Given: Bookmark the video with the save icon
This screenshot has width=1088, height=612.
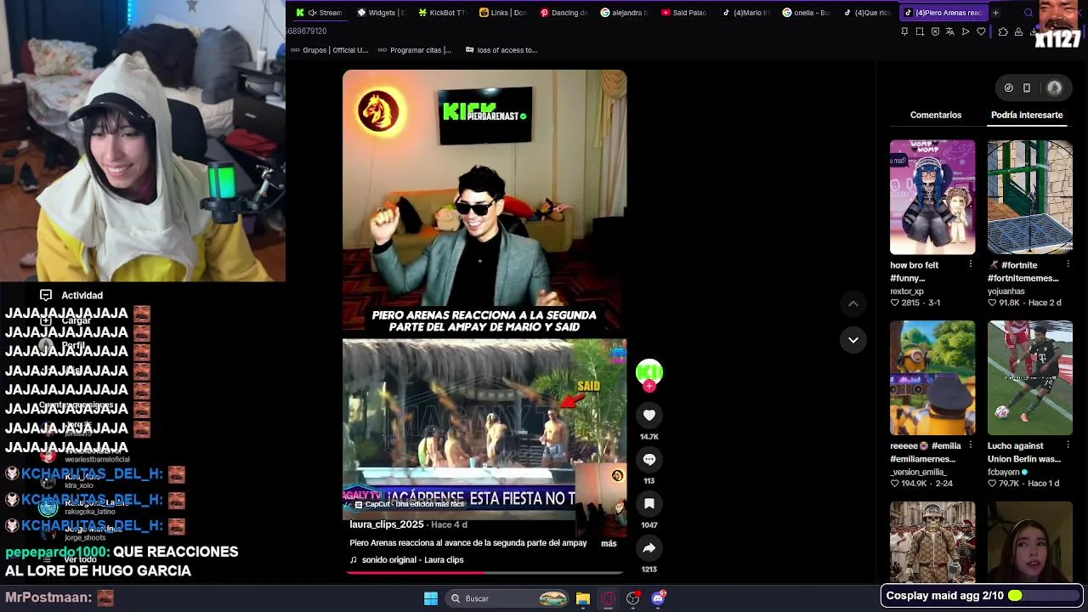Looking at the screenshot, I should pyautogui.click(x=649, y=503).
